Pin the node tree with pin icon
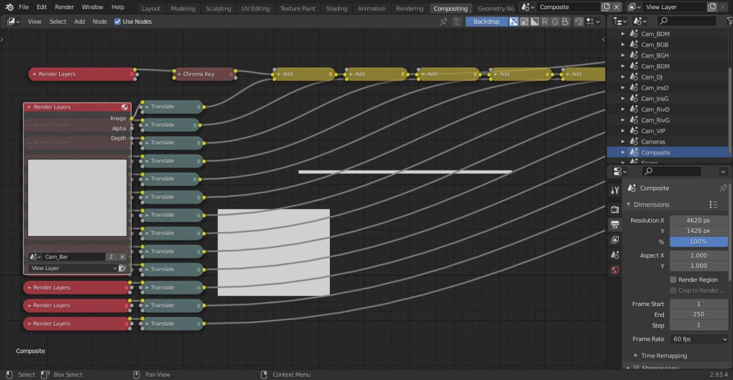This screenshot has width=733, height=380. coord(443,21)
